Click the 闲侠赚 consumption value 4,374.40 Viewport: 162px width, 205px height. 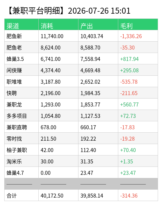point(51,70)
